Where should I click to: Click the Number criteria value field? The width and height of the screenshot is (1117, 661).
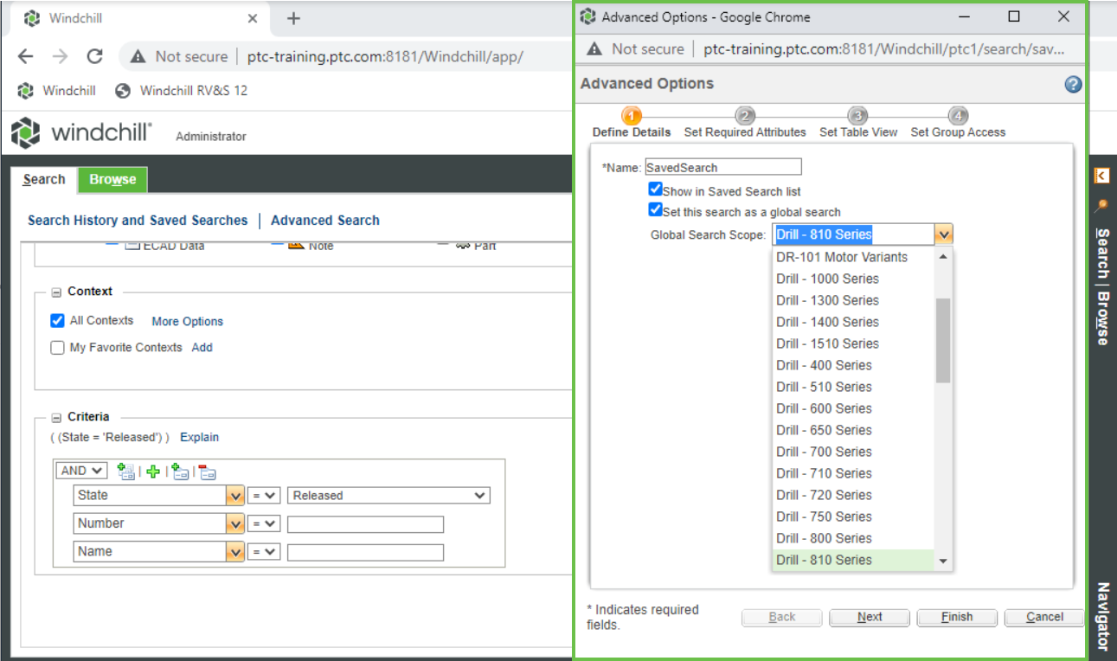click(365, 524)
